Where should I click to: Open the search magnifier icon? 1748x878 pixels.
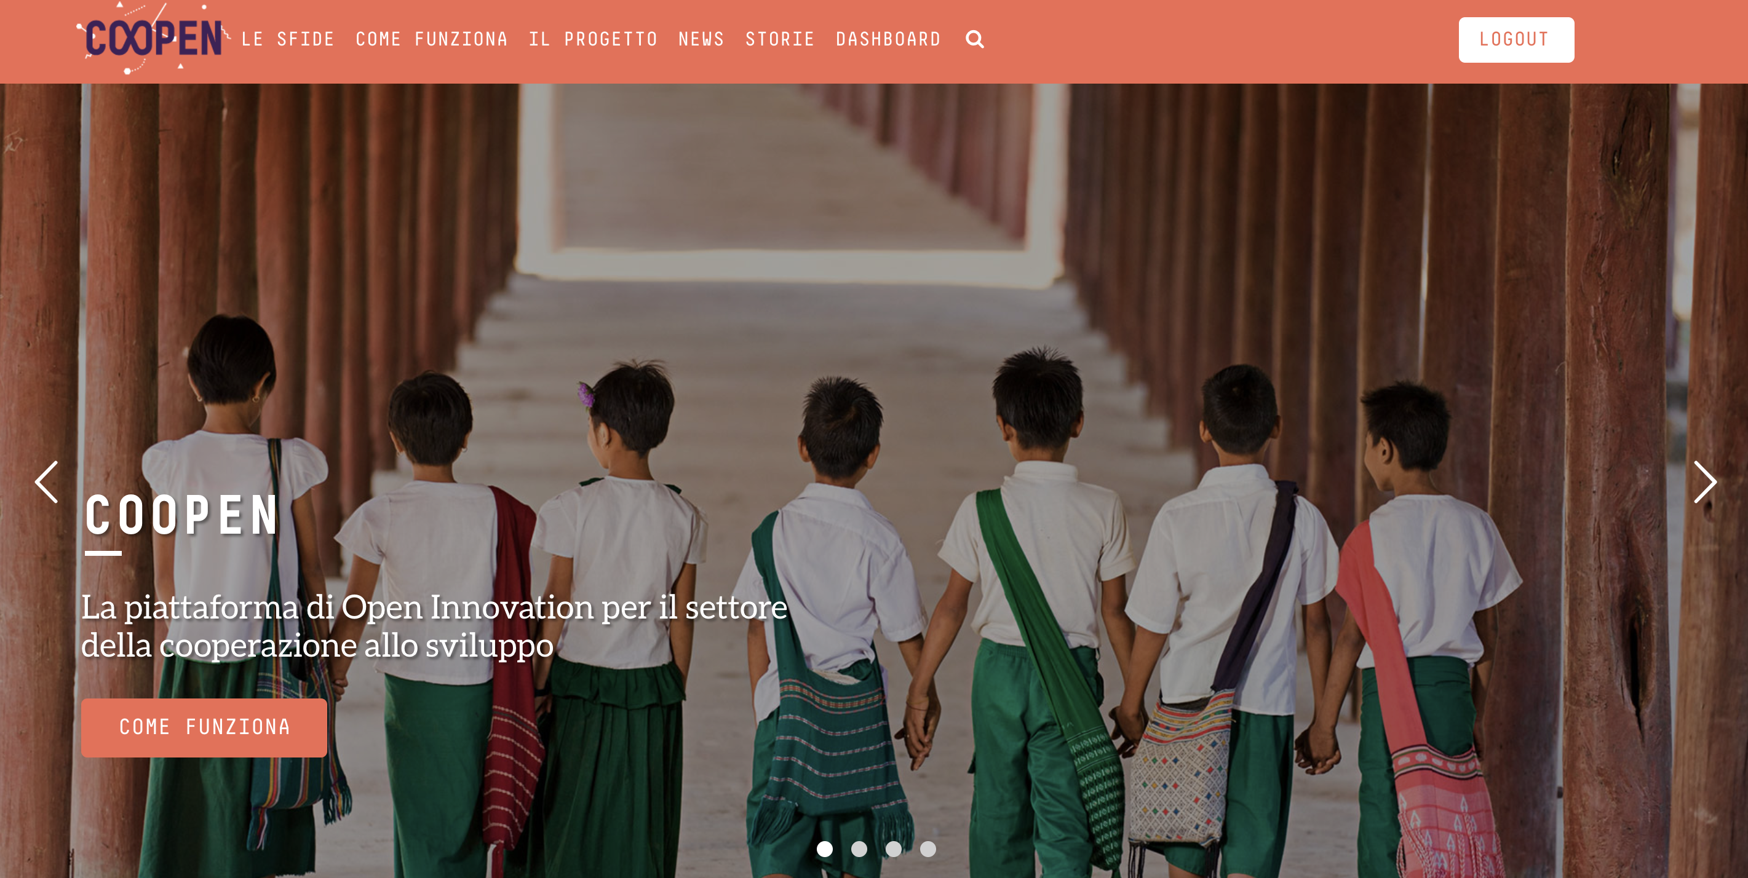[974, 39]
